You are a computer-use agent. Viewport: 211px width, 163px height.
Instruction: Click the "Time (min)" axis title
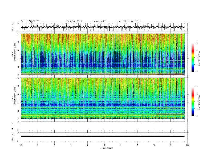[x=107, y=148]
